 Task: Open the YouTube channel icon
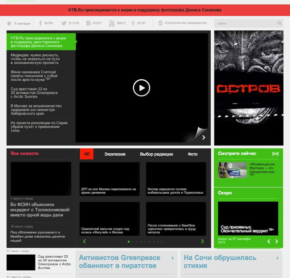point(112,23)
